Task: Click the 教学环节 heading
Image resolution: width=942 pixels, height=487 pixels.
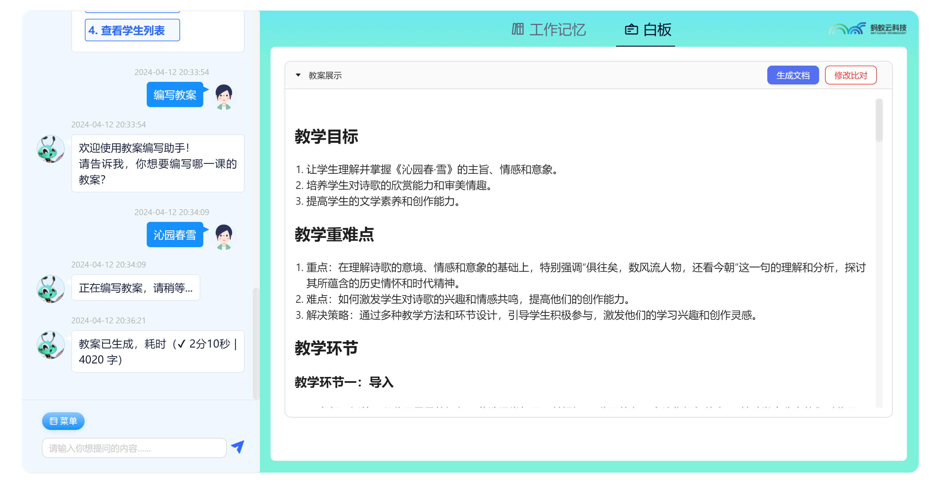Action: [x=326, y=348]
